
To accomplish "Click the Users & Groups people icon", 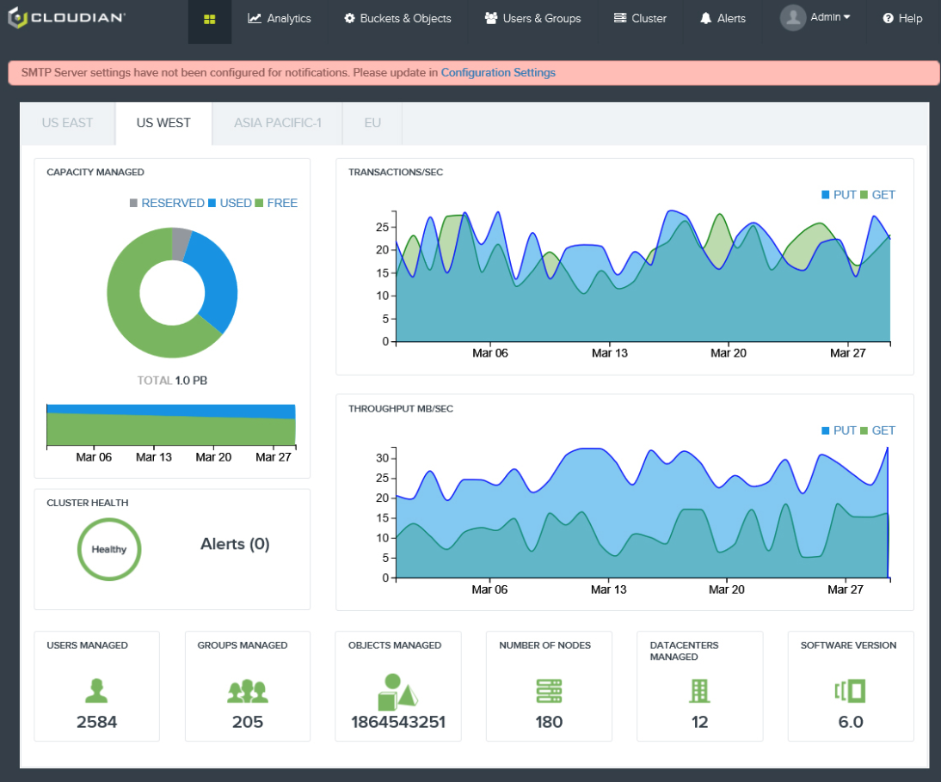I will [491, 19].
